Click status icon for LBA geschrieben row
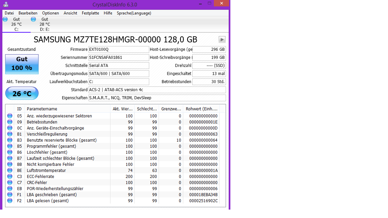This screenshot has width=388, height=218. [x=10, y=194]
